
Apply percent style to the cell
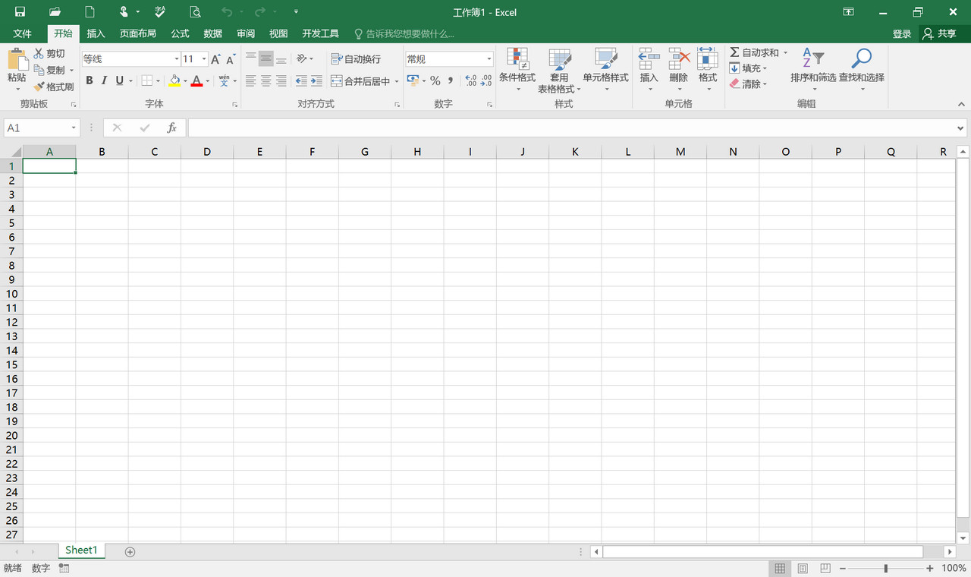(x=435, y=80)
